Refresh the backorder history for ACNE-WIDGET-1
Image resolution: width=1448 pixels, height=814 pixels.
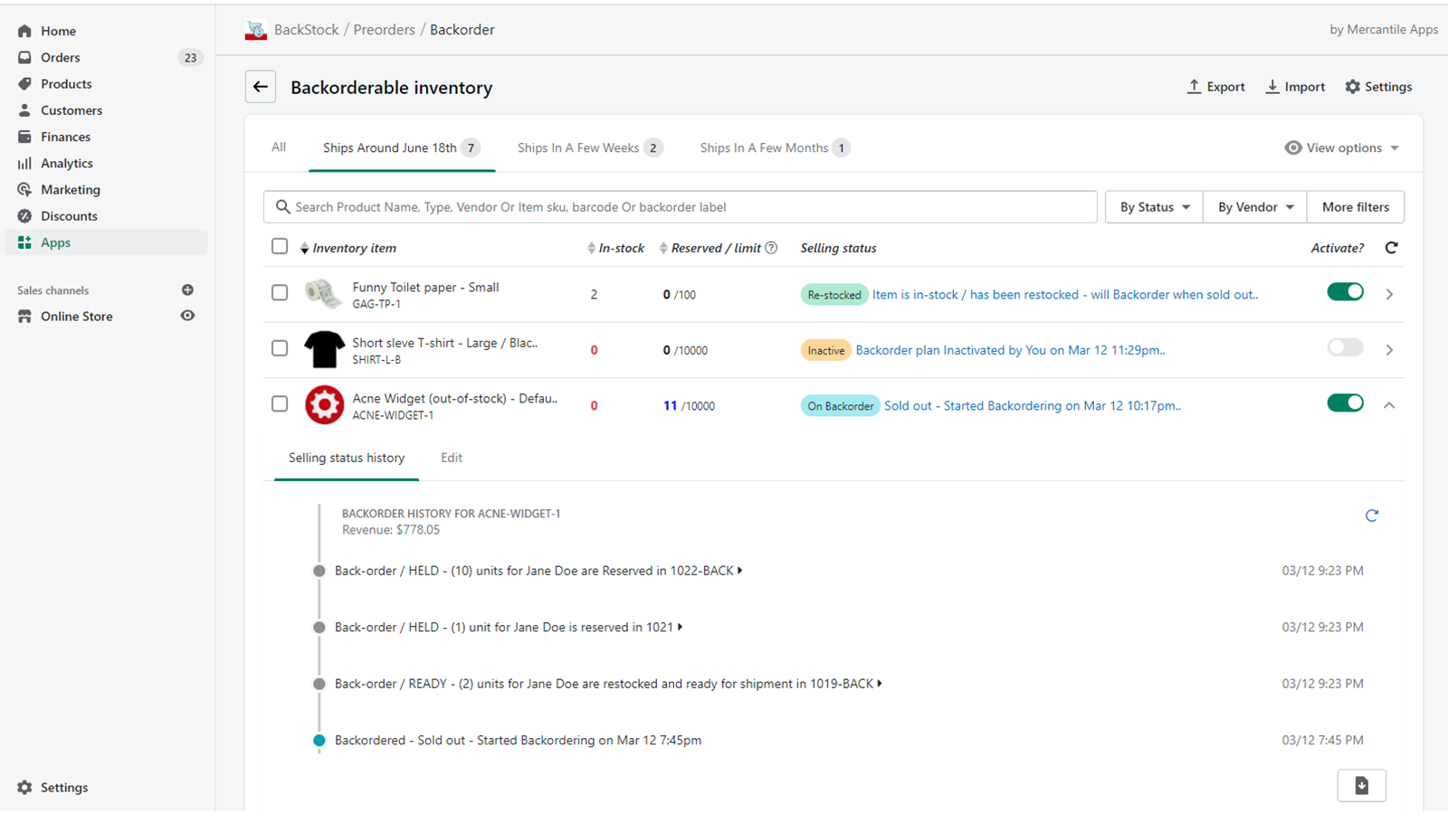[1371, 516]
